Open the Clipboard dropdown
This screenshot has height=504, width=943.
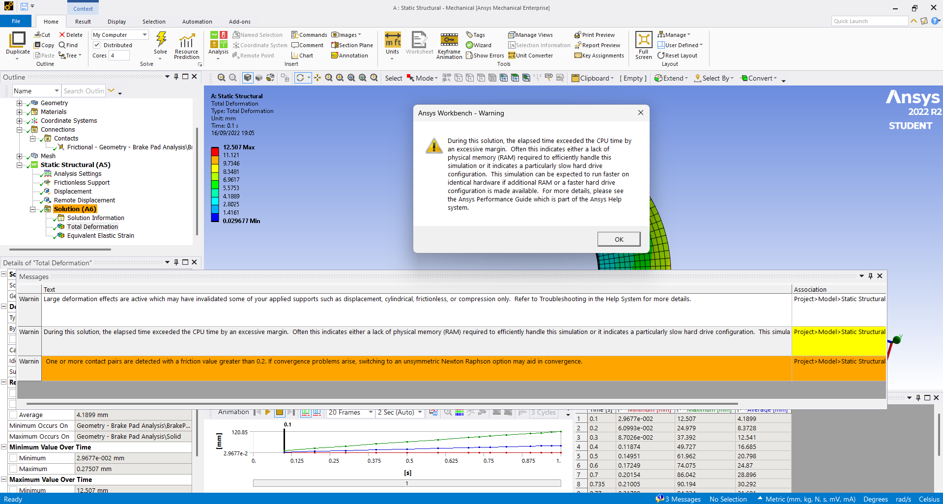tap(593, 78)
